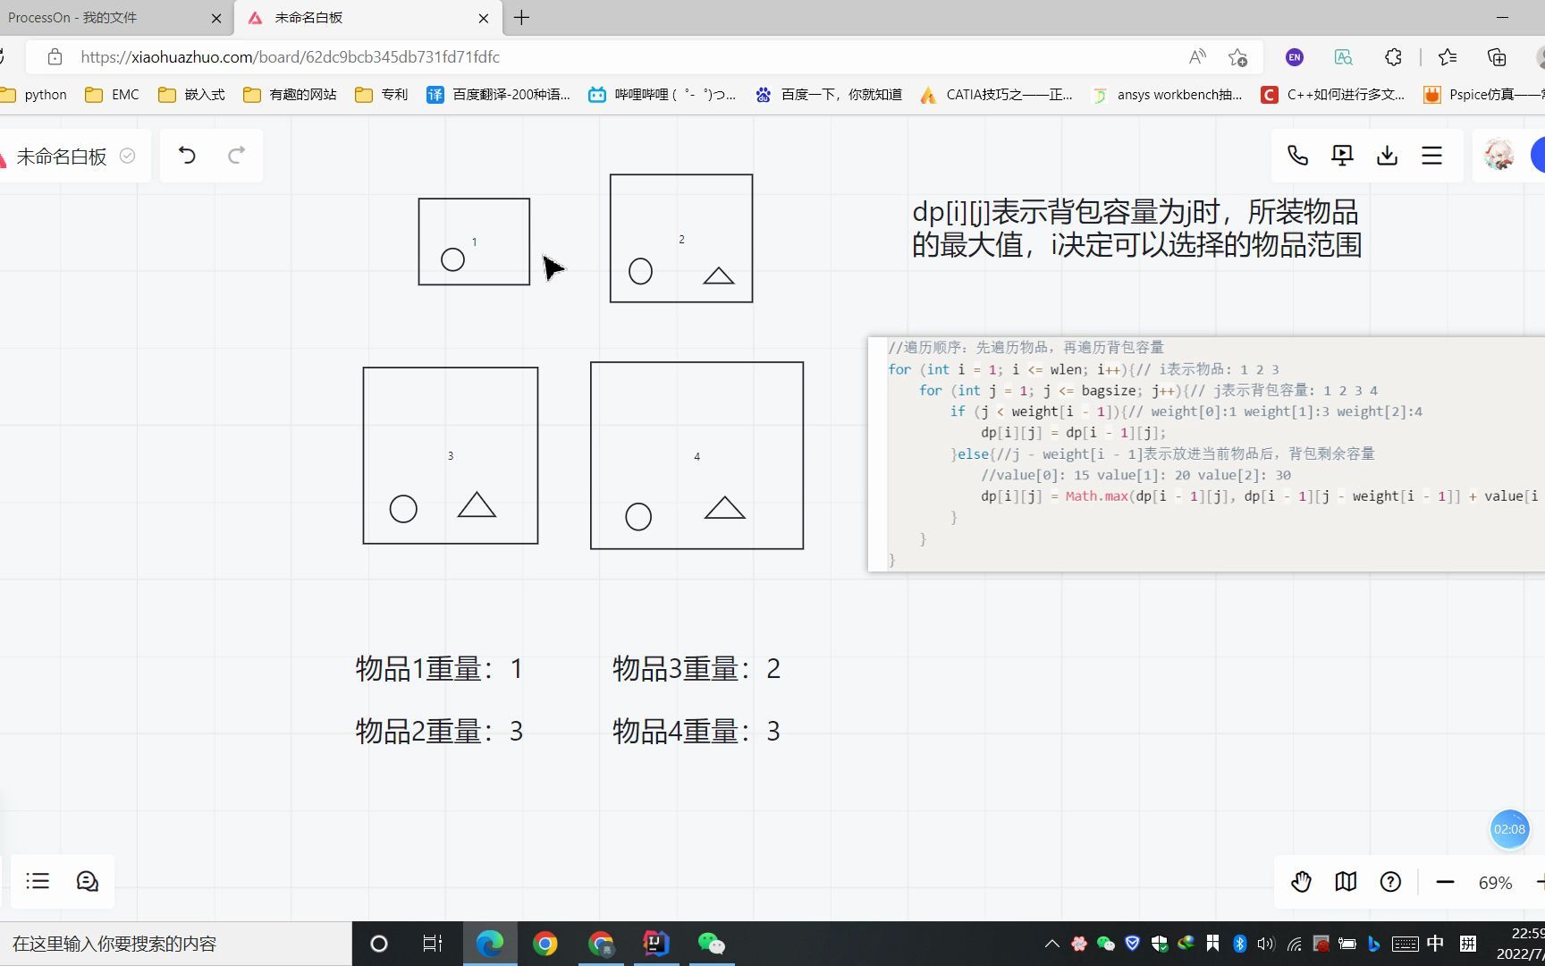Undo the last action
1545x966 pixels.
(187, 155)
